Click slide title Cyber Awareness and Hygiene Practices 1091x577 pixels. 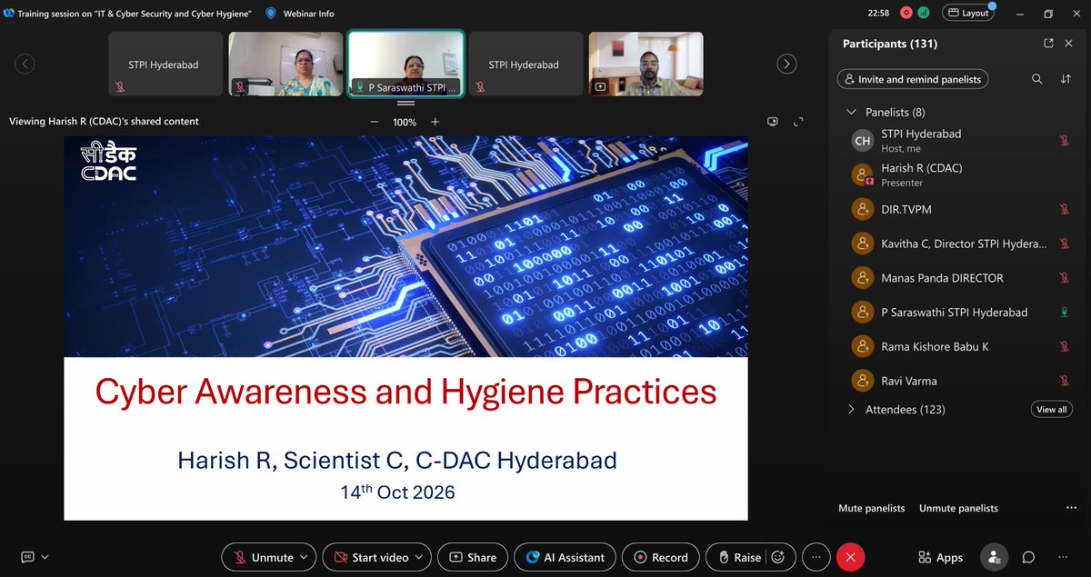coord(406,392)
